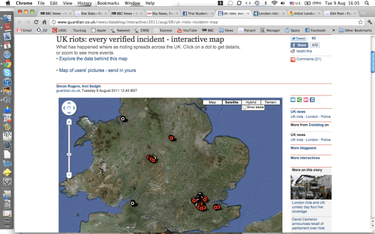Click the pink clip icon beside map
The image size is (375, 234).
click(306, 100)
